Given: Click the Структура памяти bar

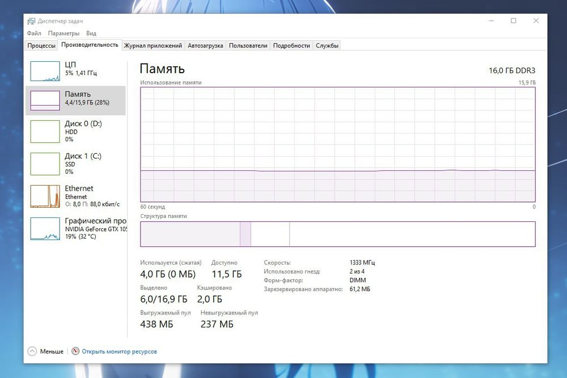Looking at the screenshot, I should (x=338, y=234).
